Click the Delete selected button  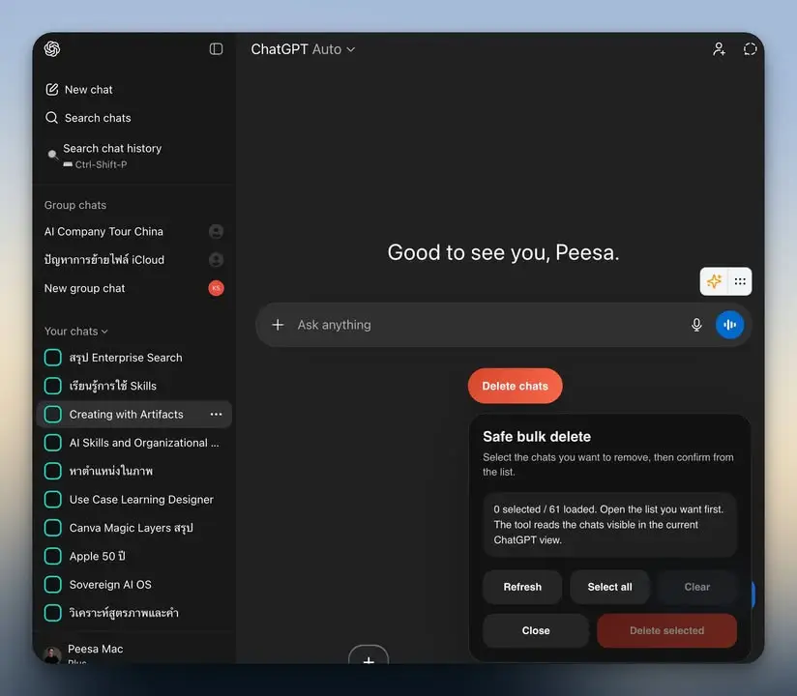click(666, 630)
